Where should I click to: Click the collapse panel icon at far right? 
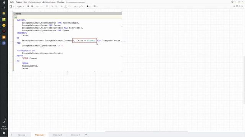pyautogui.click(x=242, y=6)
